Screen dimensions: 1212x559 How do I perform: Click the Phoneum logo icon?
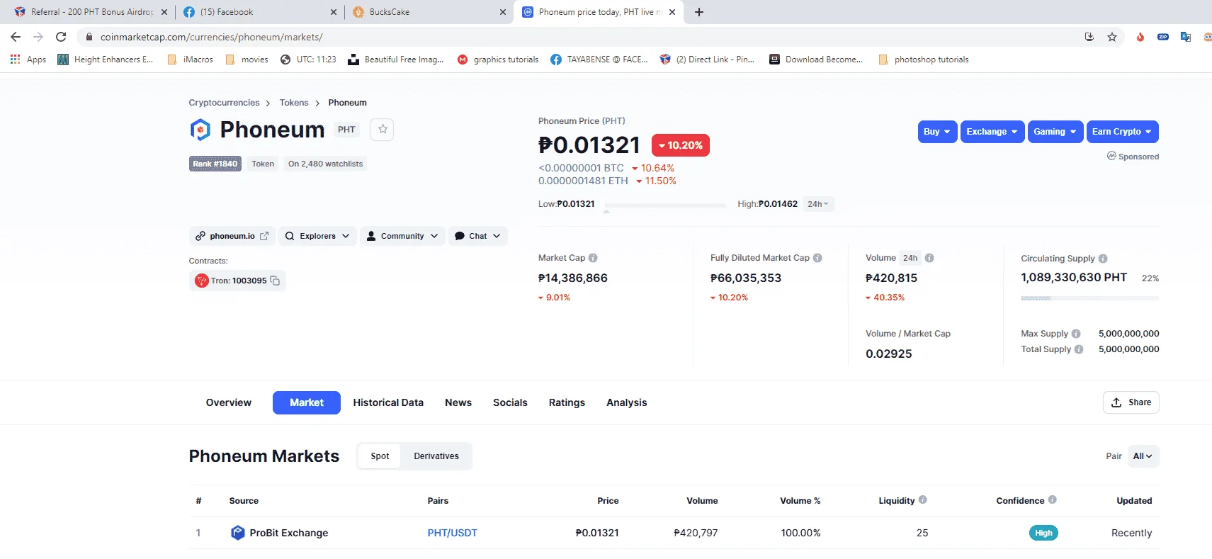click(200, 129)
